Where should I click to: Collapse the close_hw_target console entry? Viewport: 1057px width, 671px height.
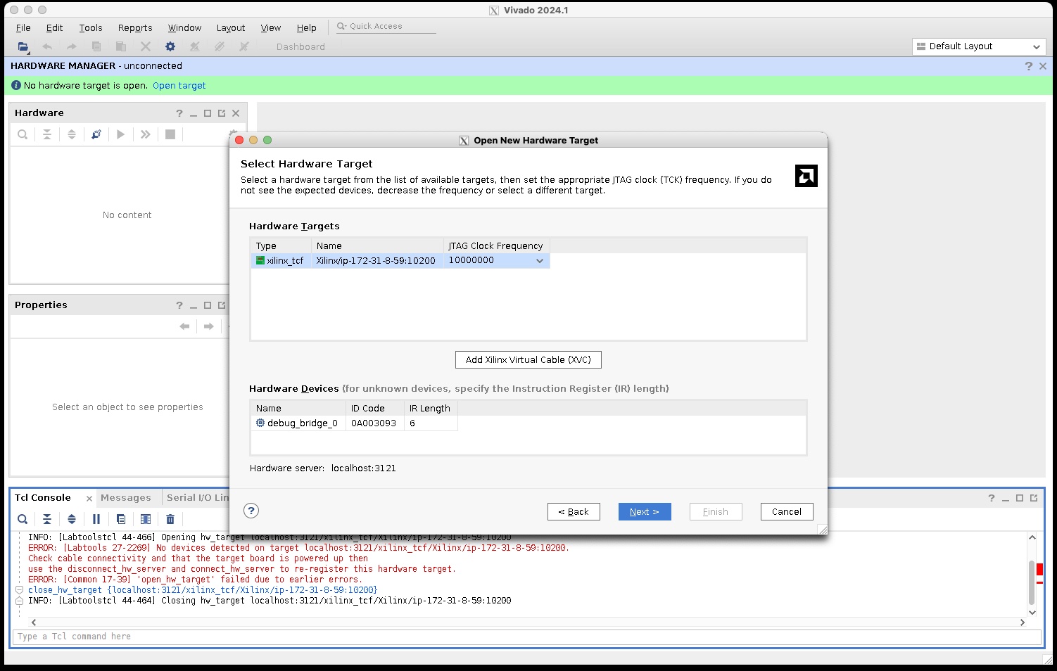click(20, 590)
